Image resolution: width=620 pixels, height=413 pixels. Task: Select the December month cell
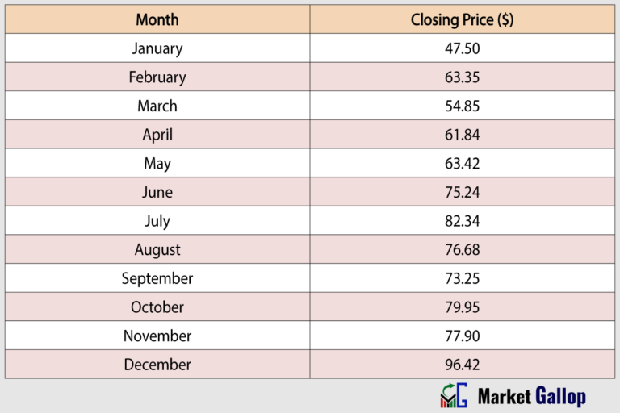[x=157, y=365]
